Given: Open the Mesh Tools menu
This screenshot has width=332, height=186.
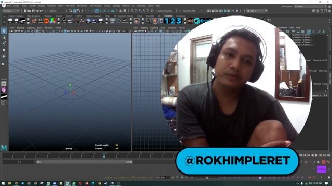Looking at the screenshot, I should click(82, 6).
